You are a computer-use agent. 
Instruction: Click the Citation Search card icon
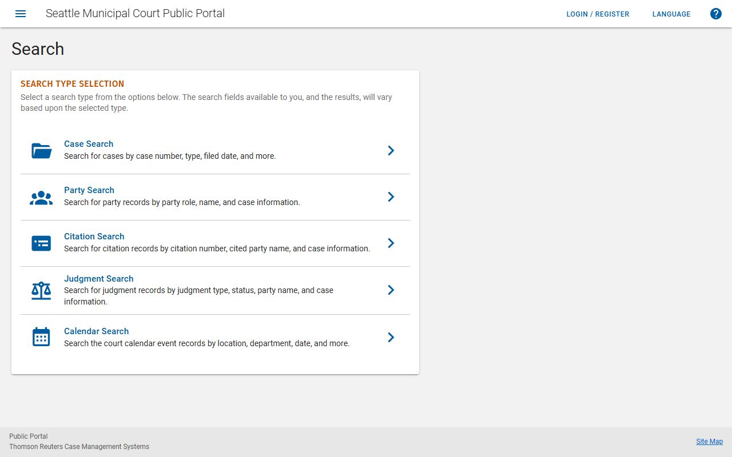(41, 243)
